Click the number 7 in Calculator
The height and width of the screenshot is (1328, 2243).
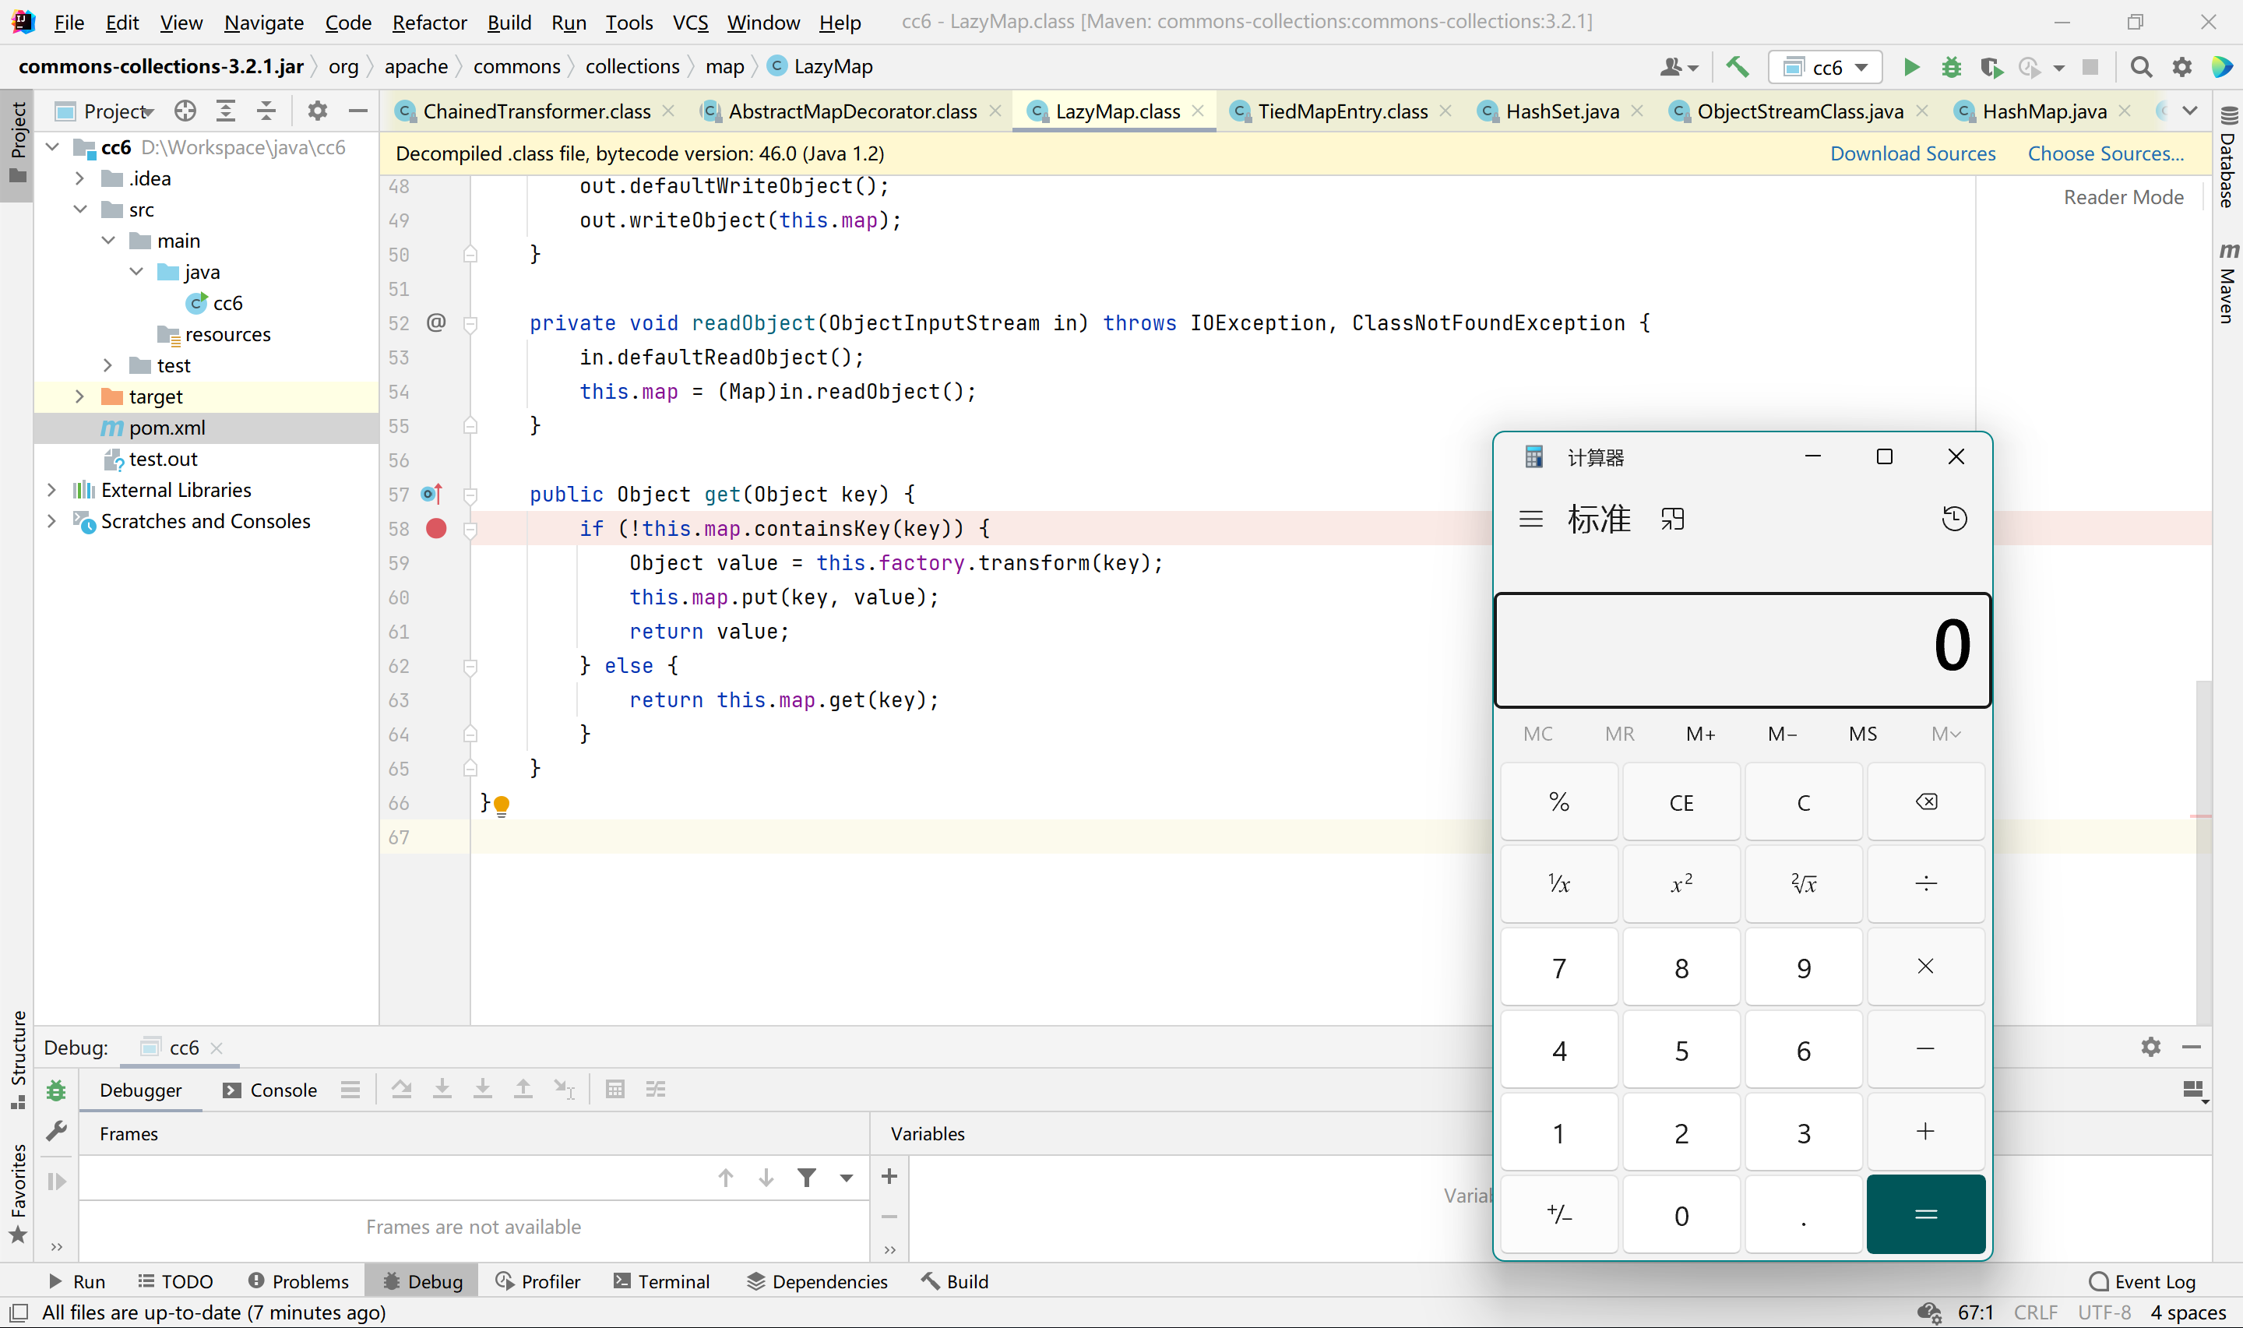point(1558,967)
